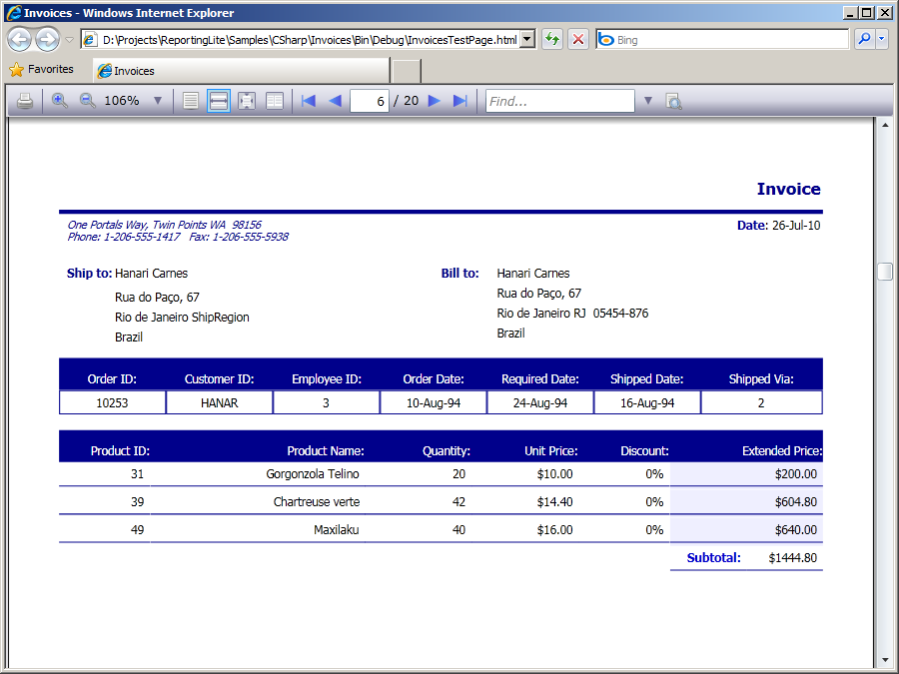
Task: Open a new blank tab
Action: click(x=406, y=71)
